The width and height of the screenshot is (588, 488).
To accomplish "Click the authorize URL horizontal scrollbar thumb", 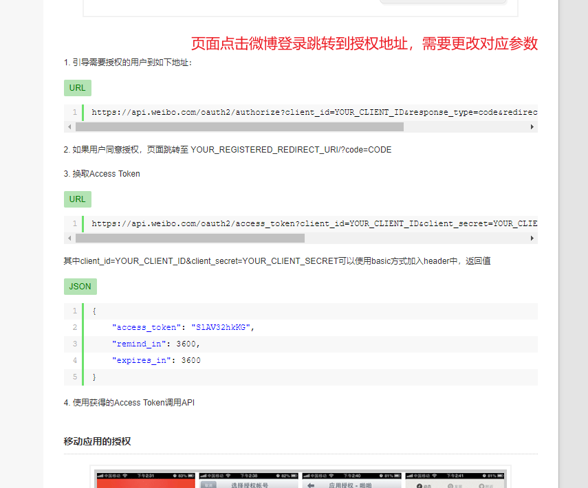I will point(239,127).
